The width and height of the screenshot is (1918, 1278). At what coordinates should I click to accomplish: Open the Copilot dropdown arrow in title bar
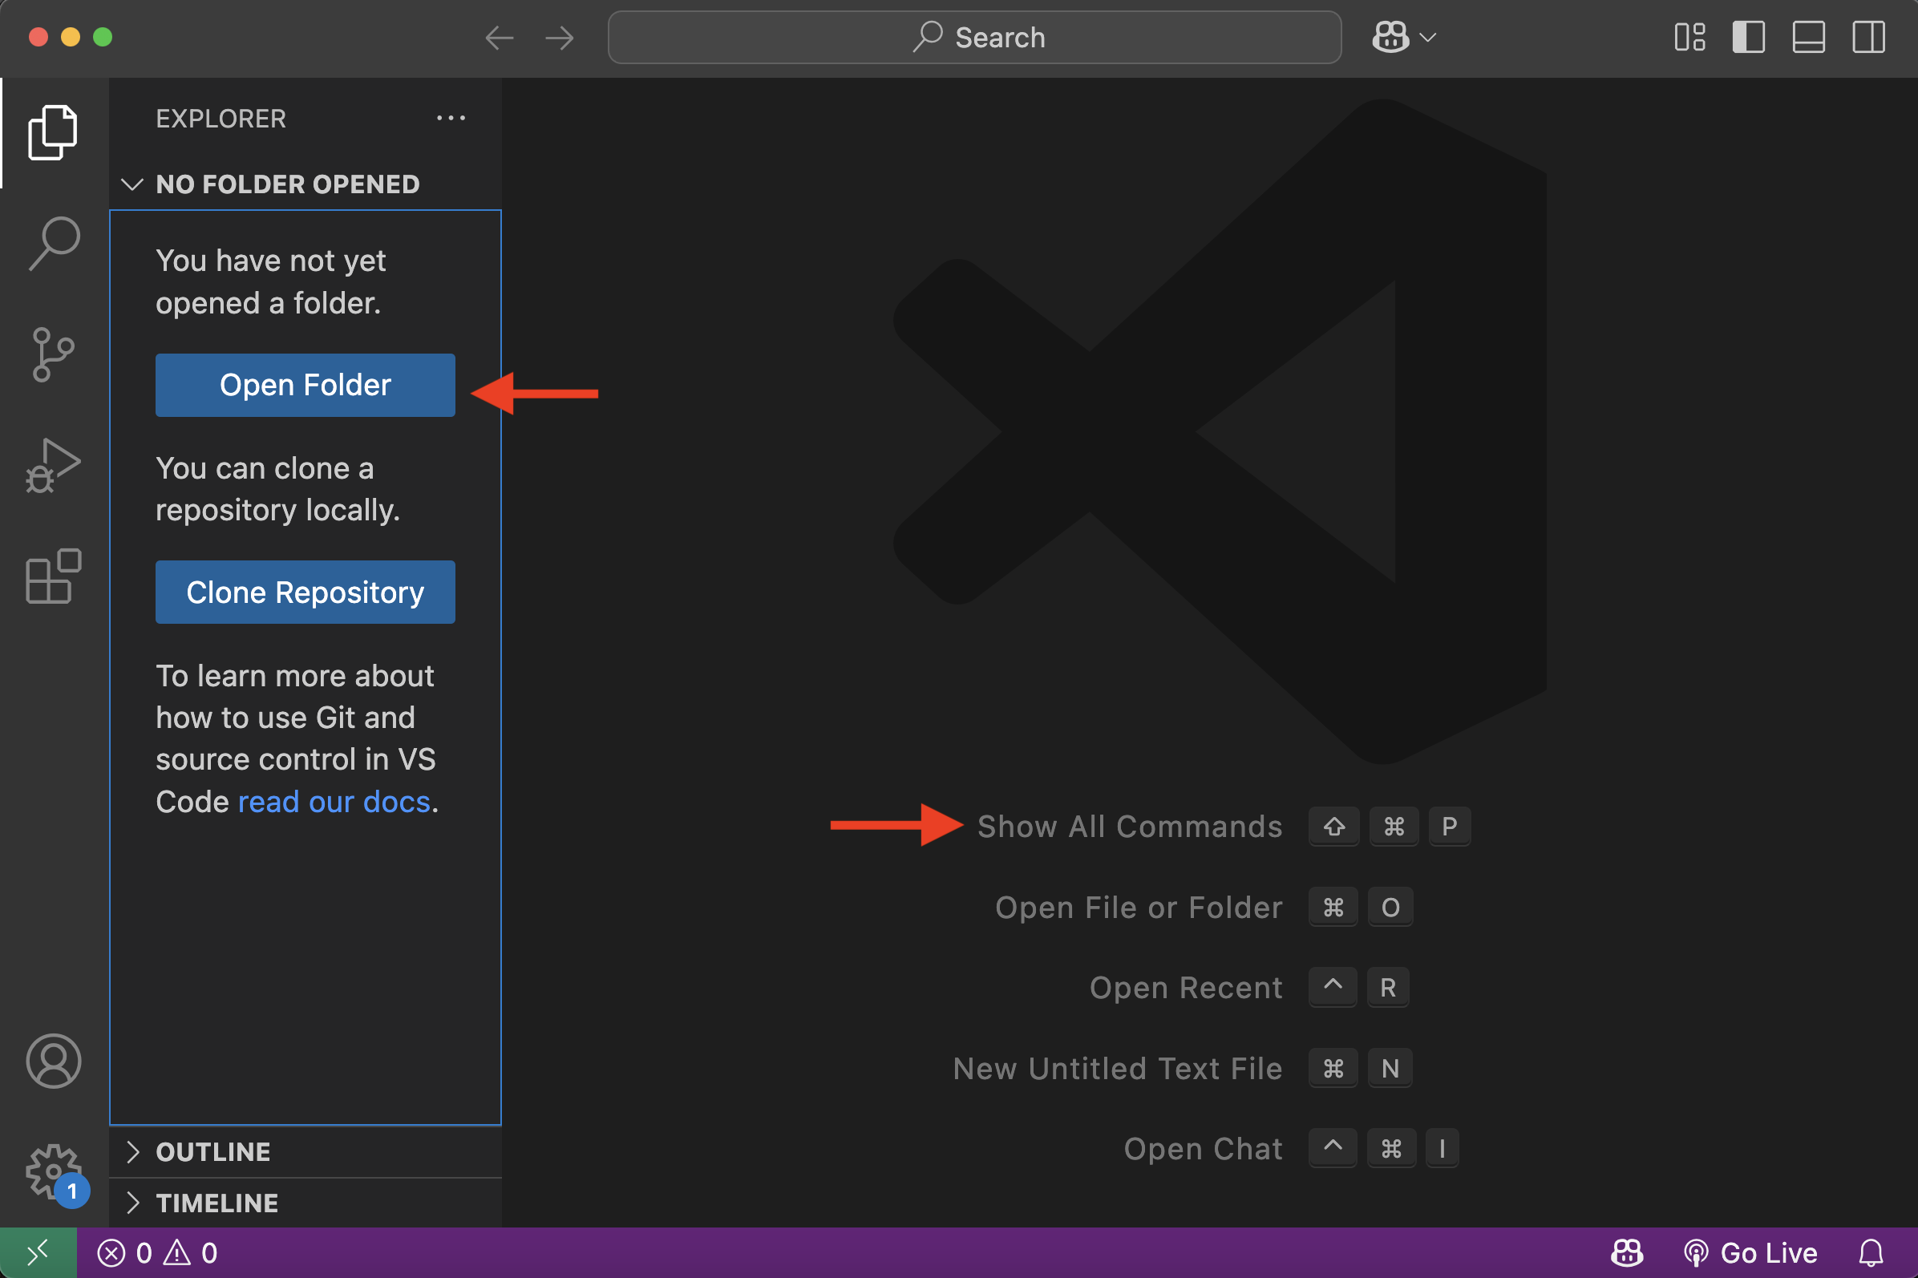1428,38
